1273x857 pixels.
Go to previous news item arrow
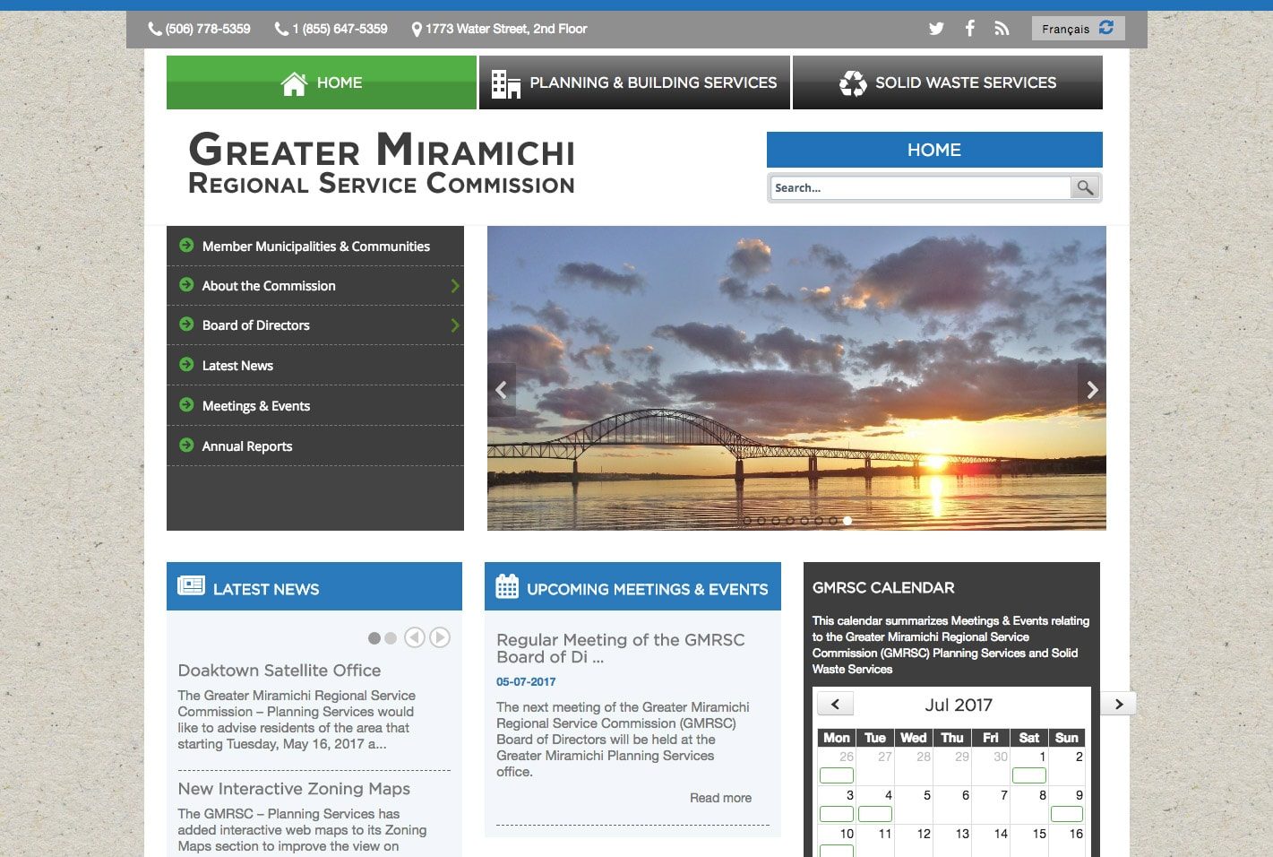pyautogui.click(x=414, y=637)
